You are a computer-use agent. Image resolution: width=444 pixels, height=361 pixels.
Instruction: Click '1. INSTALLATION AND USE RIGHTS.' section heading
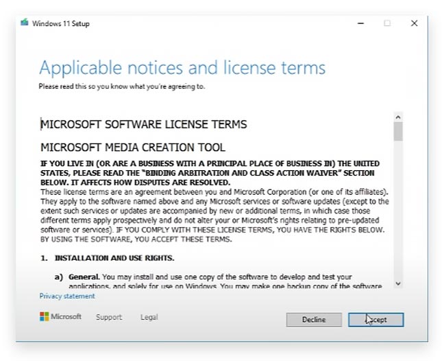tap(108, 258)
